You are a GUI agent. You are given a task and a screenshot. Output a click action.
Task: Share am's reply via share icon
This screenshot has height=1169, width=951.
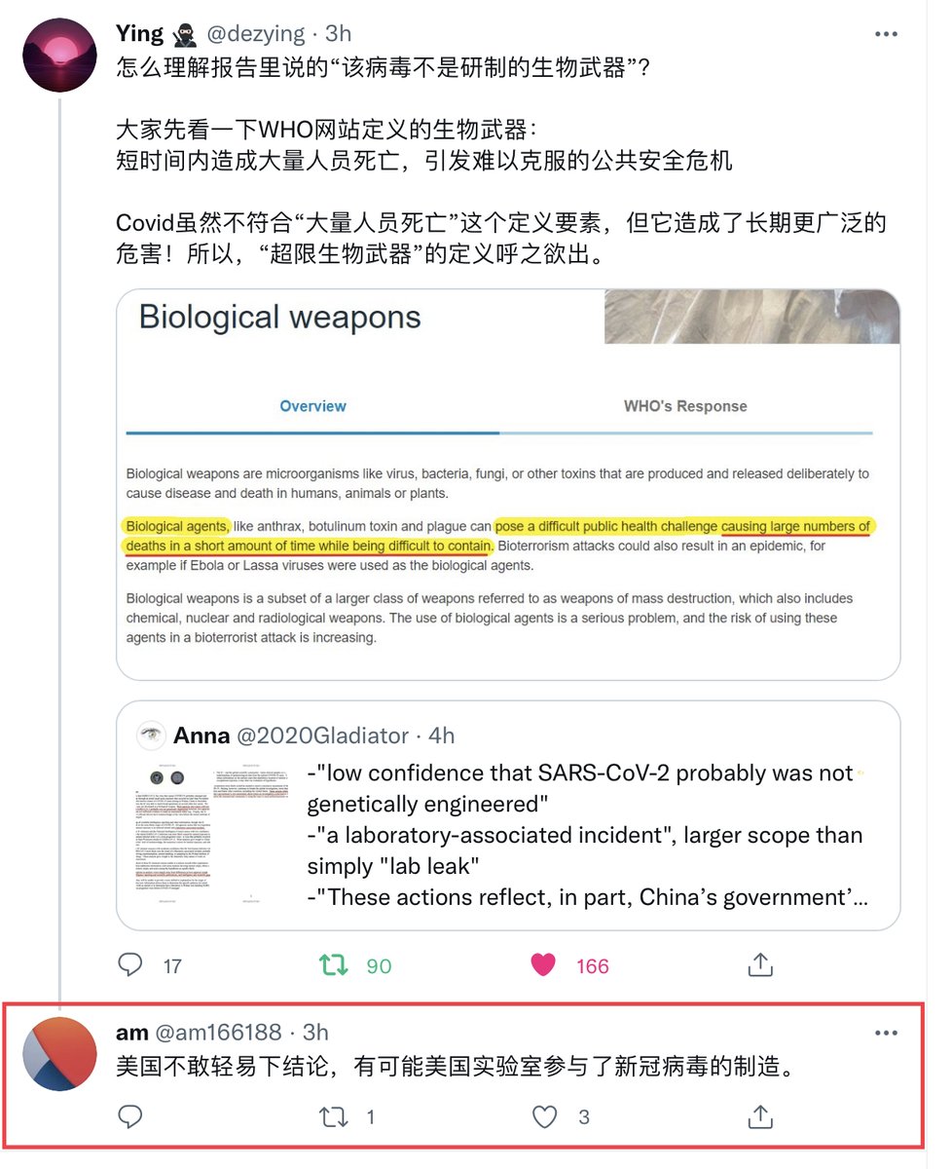759,1116
